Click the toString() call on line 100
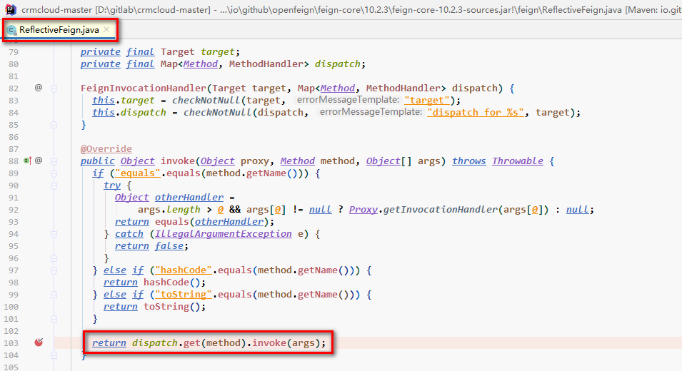682x371 pixels. tap(174, 307)
